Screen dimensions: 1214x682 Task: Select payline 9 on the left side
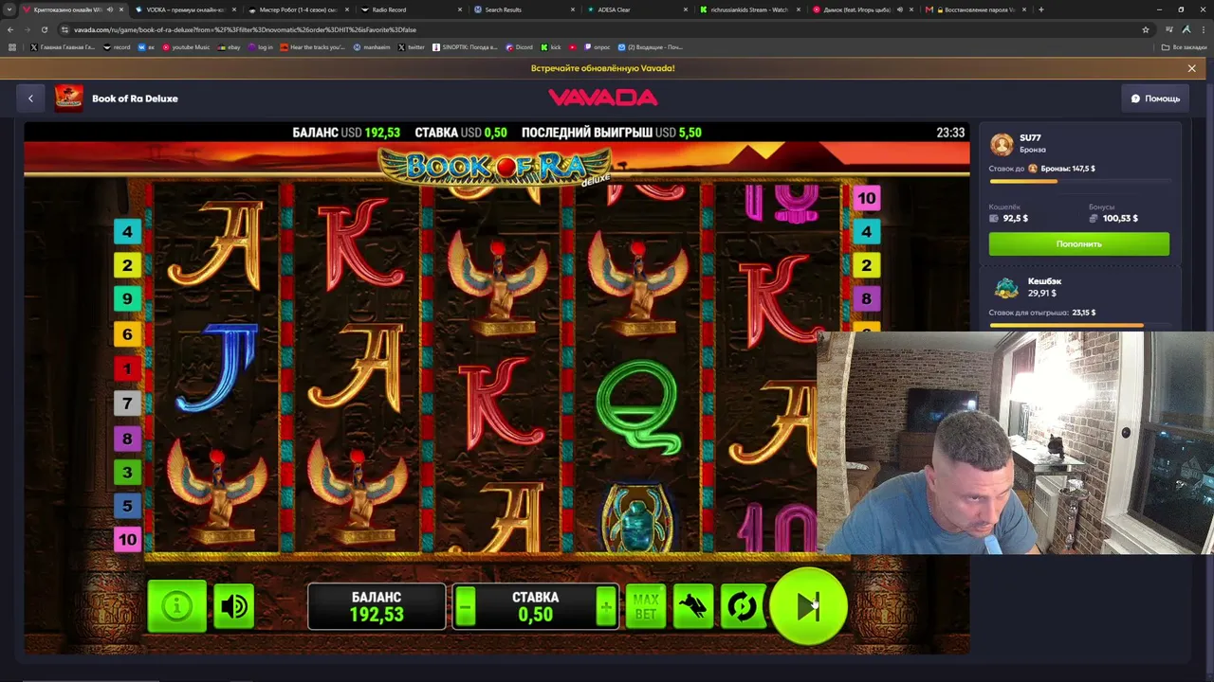(127, 299)
